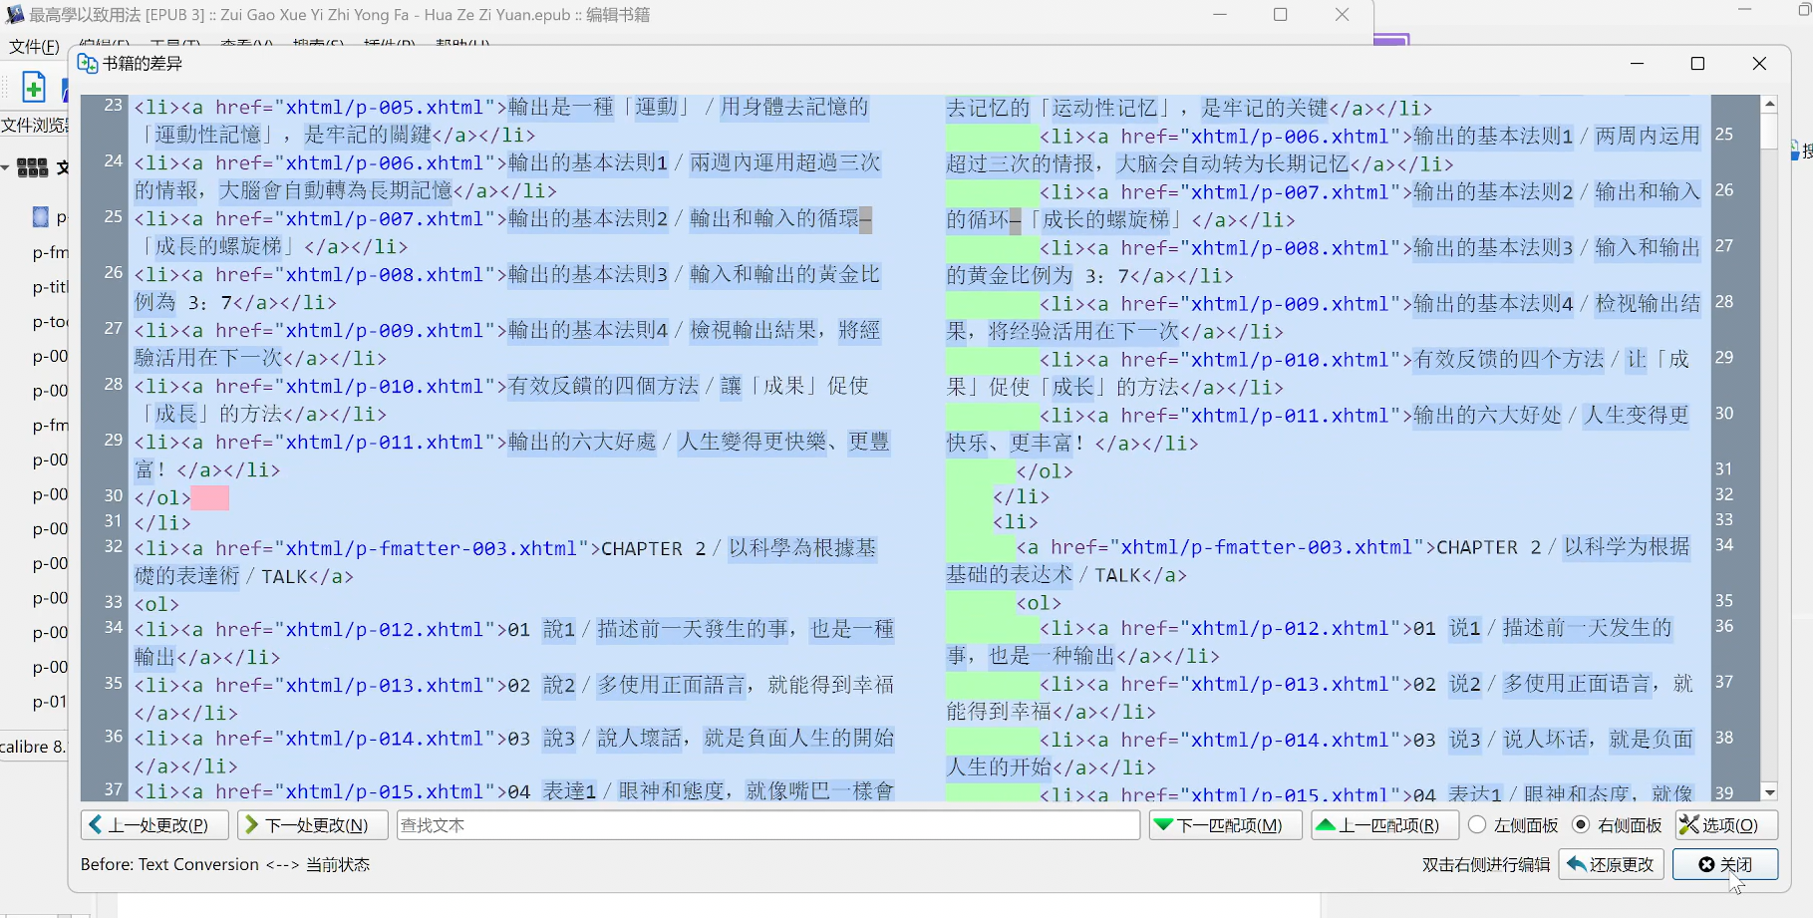Click the book diff dialog title icon
The height and width of the screenshot is (918, 1813).
[x=88, y=64]
